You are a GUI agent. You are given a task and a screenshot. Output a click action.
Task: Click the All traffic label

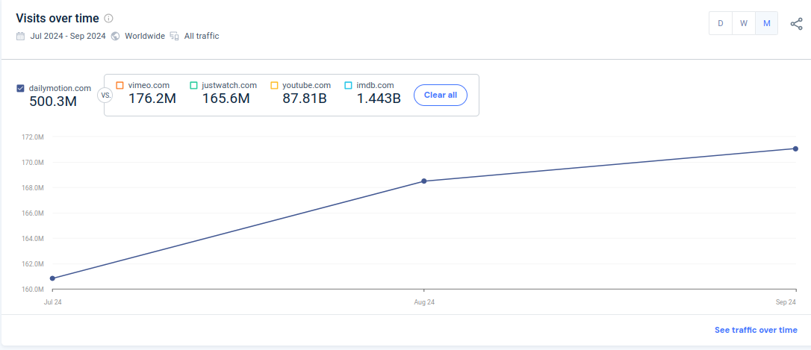coord(202,36)
